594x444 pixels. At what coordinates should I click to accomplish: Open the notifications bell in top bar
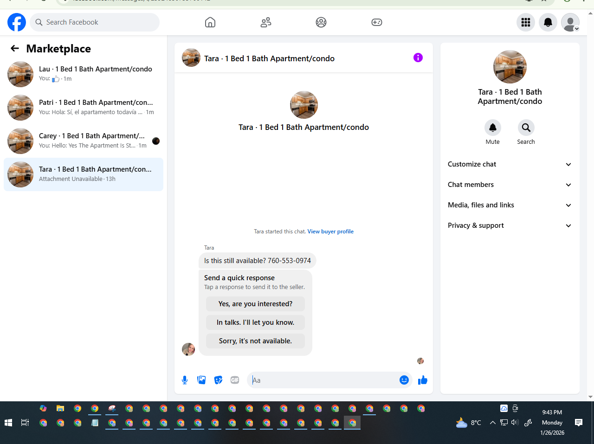point(548,22)
